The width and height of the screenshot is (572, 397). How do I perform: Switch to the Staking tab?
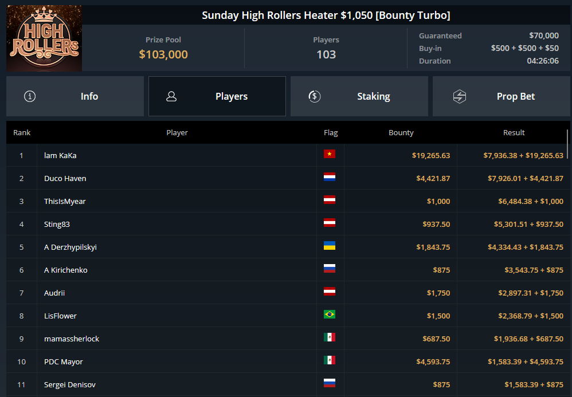(359, 96)
